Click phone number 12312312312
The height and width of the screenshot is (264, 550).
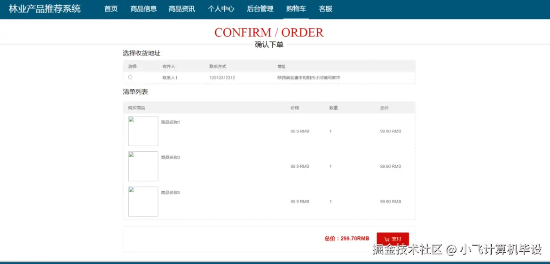[222, 78]
